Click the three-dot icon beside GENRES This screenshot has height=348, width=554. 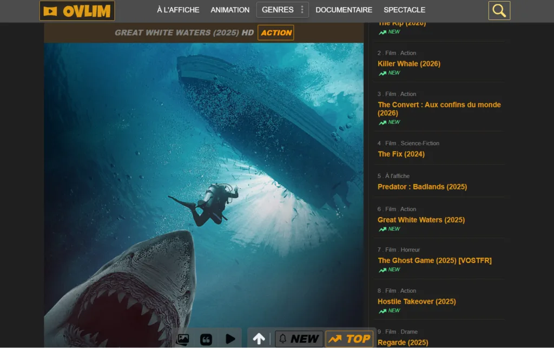[x=302, y=10]
